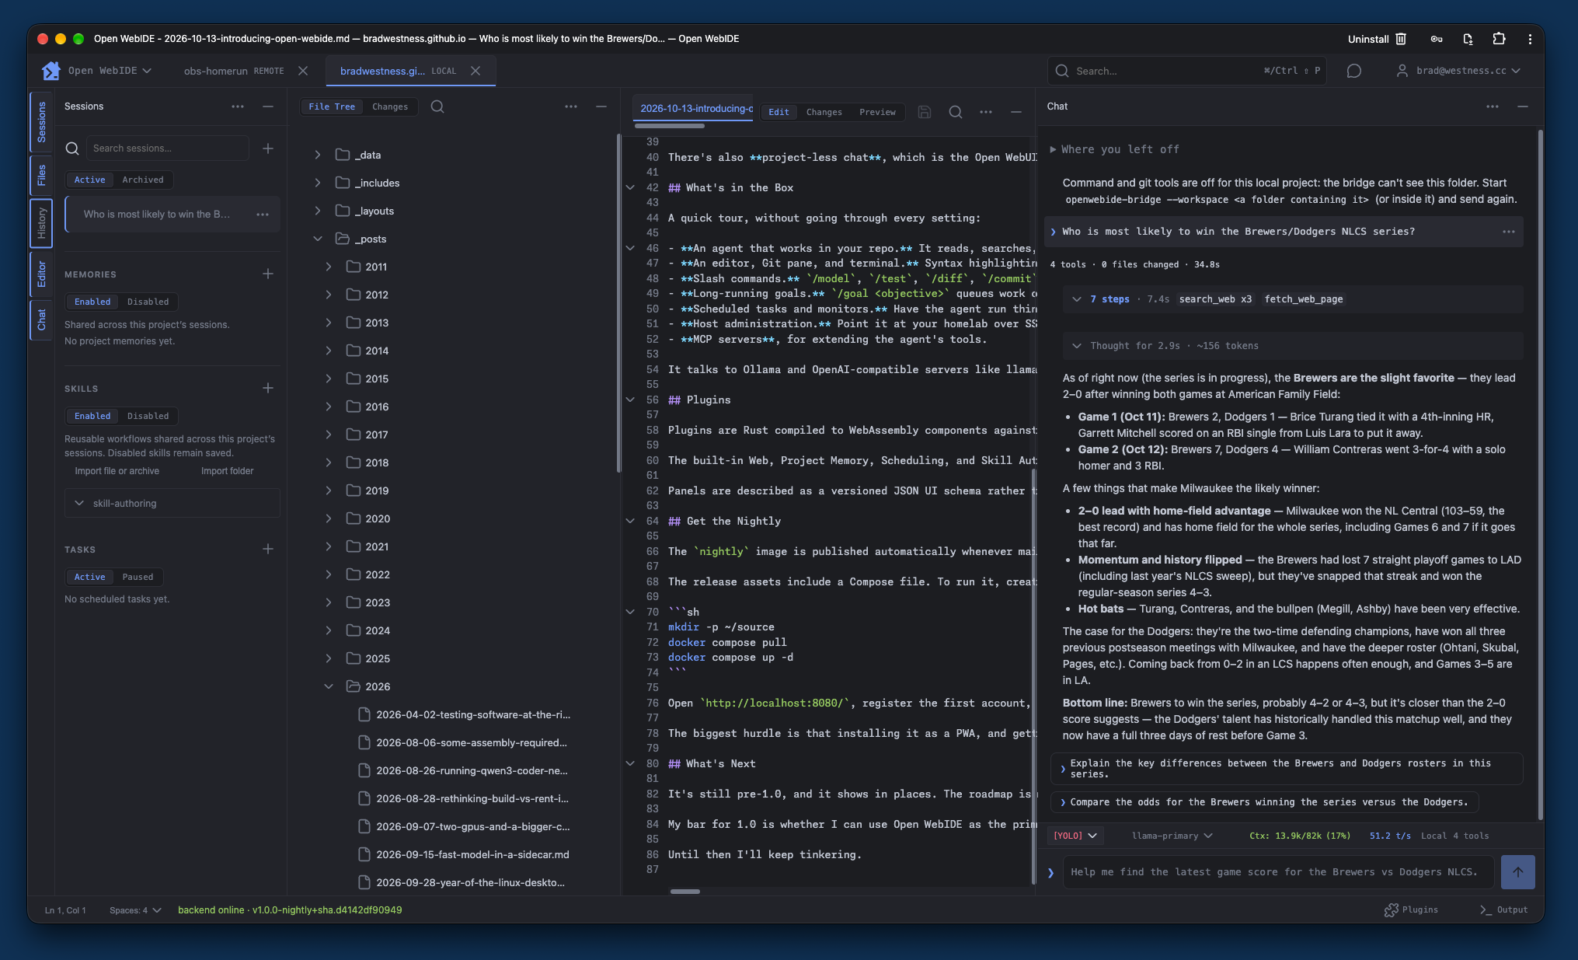This screenshot has width=1578, height=960.
Task: Add a new memory with the plus icon
Action: tap(268, 274)
